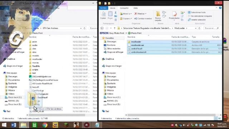229x129 pixels.
Task: Click refresh icon in right window address bar
Action: point(199,28)
